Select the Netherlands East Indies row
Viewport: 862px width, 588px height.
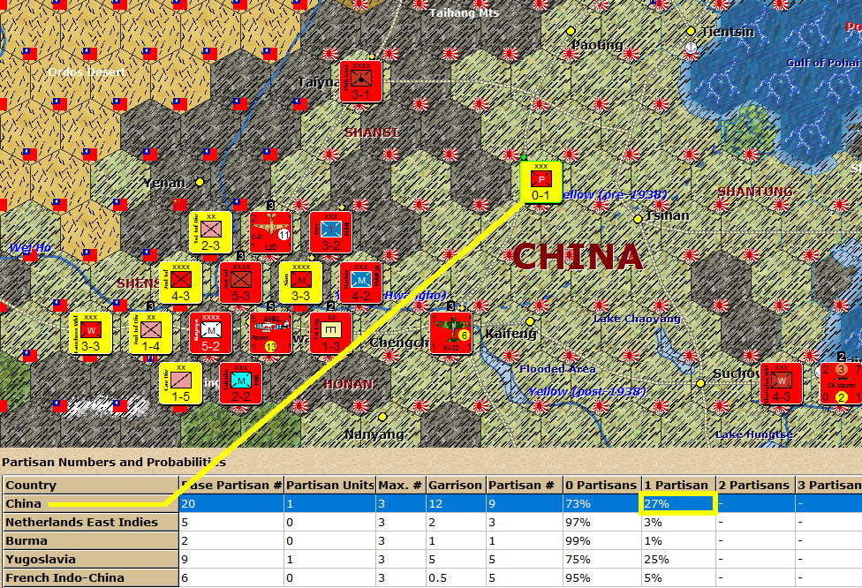431,522
